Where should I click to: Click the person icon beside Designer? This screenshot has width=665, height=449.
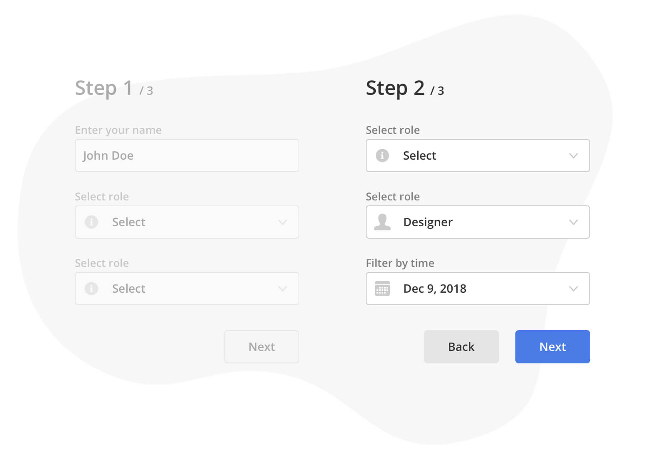coord(382,222)
